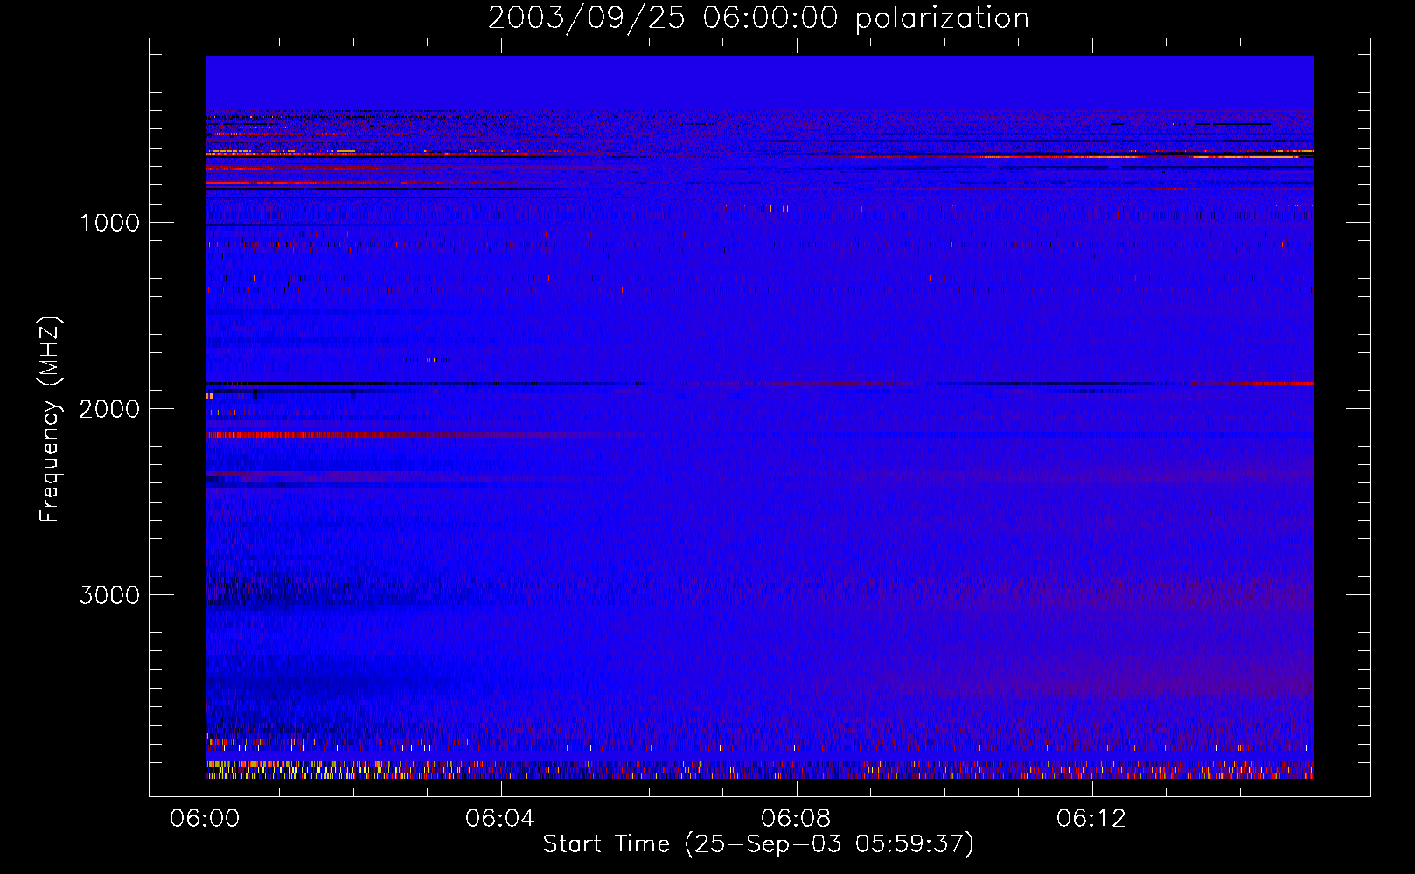Select the 06:08 time tick label
The height and width of the screenshot is (874, 1415).
(796, 819)
